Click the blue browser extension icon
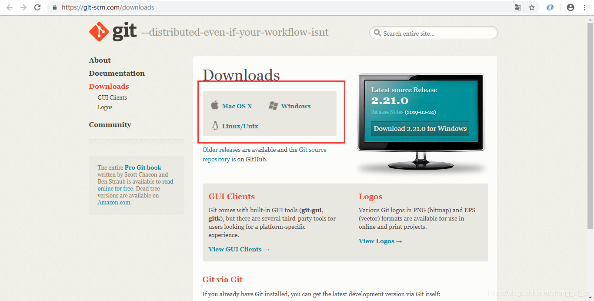594x301 pixels. [x=550, y=7]
